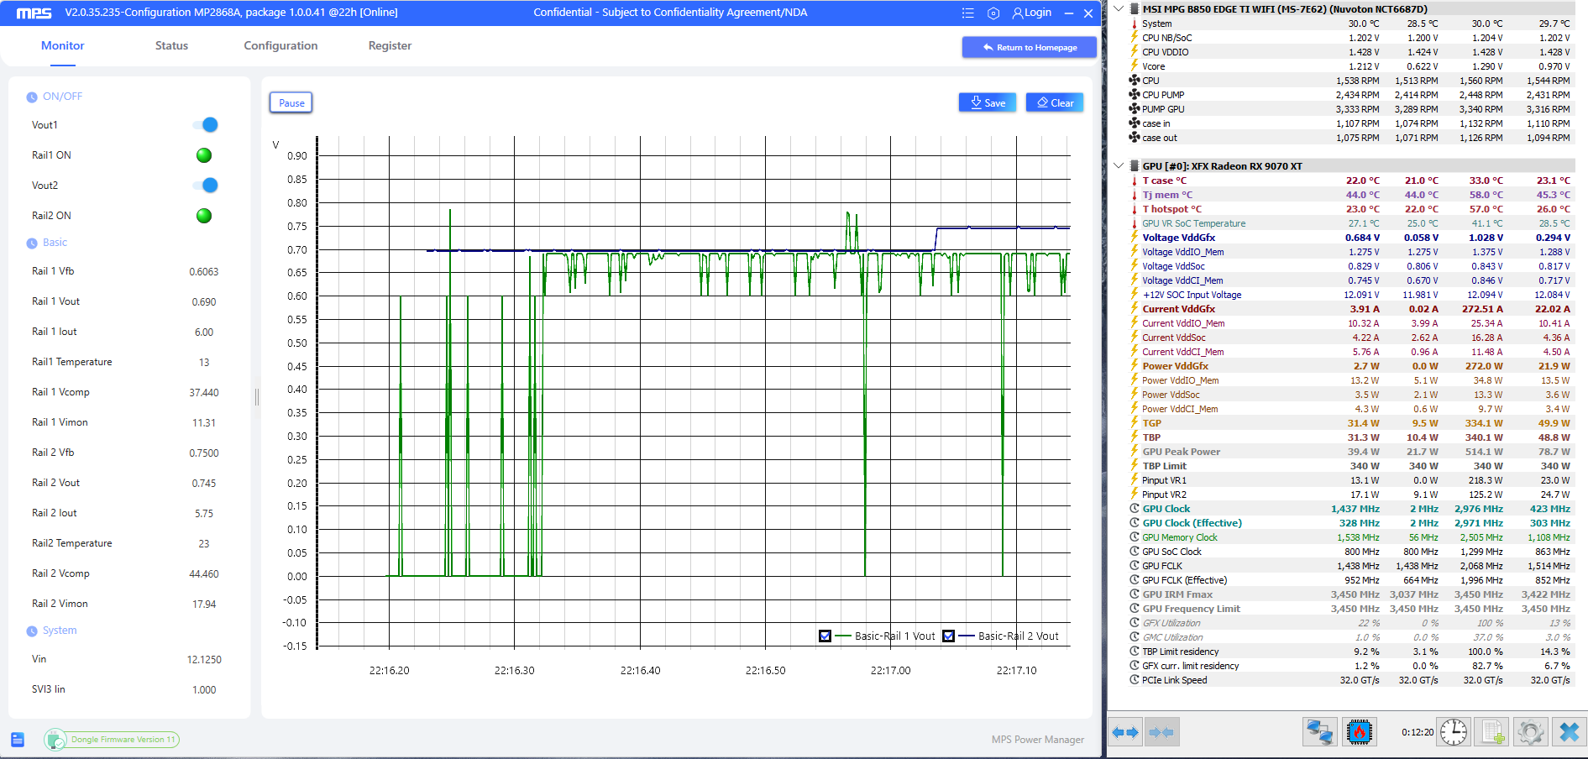
Task: Click the Login user icon
Action: point(1018,13)
